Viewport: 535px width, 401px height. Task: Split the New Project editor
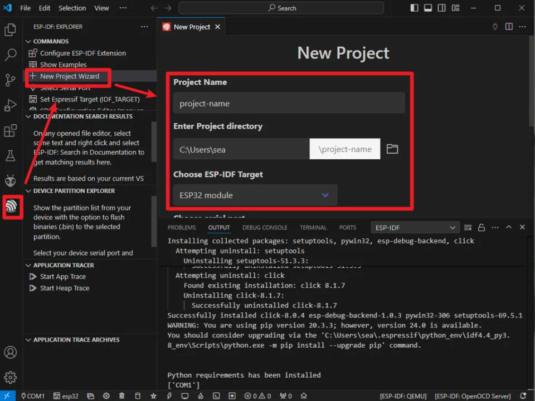pos(509,27)
